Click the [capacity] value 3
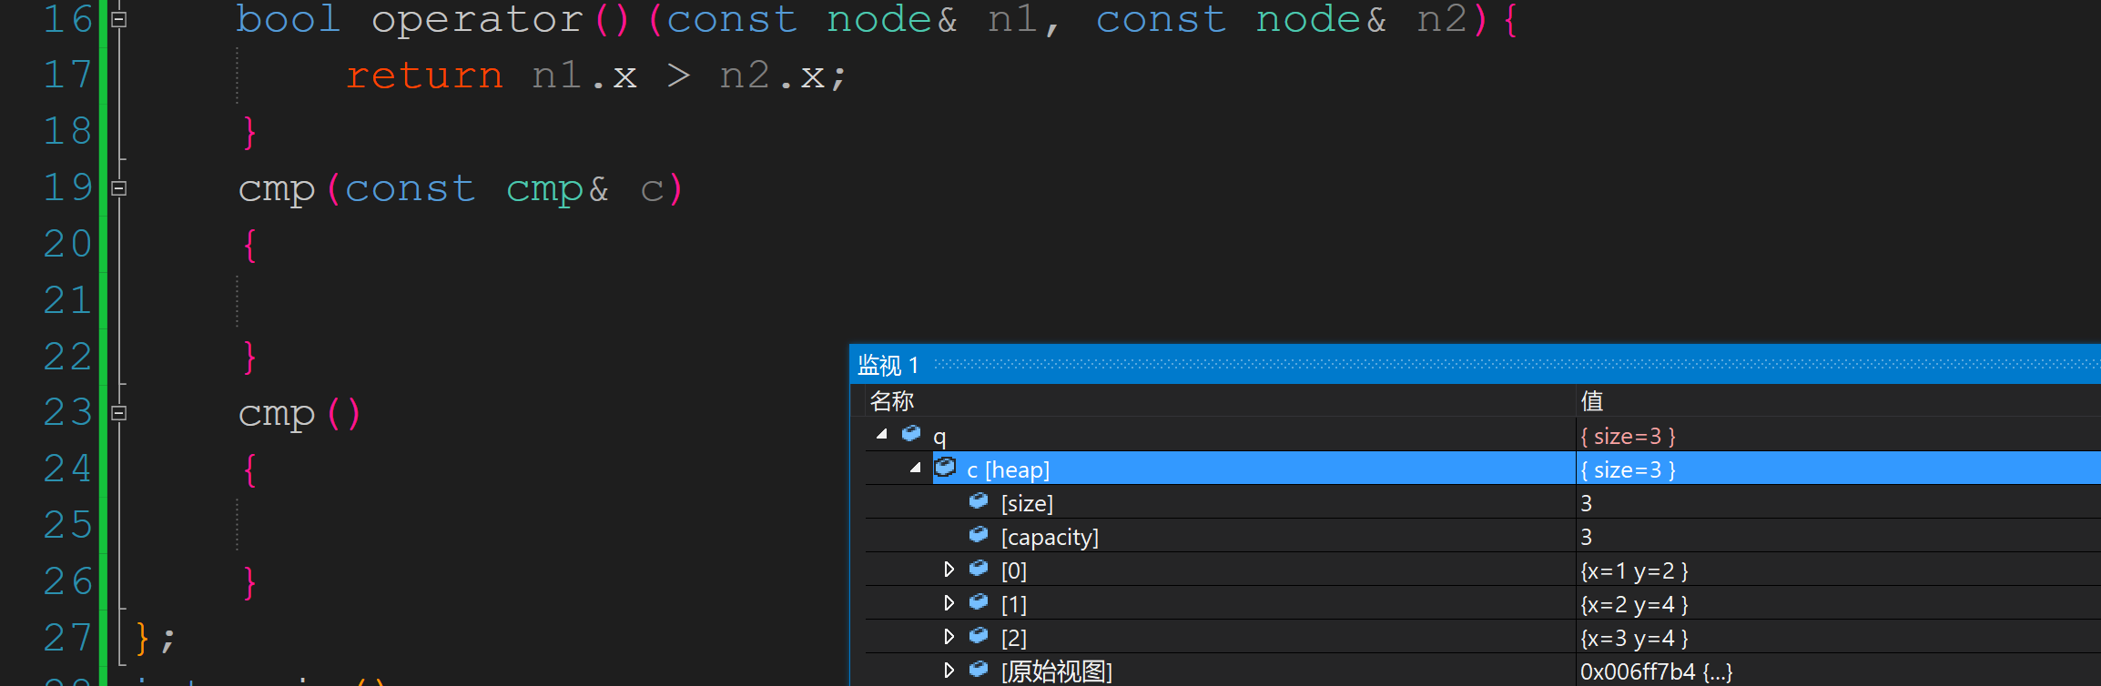This screenshot has height=686, width=2101. coord(1586,538)
